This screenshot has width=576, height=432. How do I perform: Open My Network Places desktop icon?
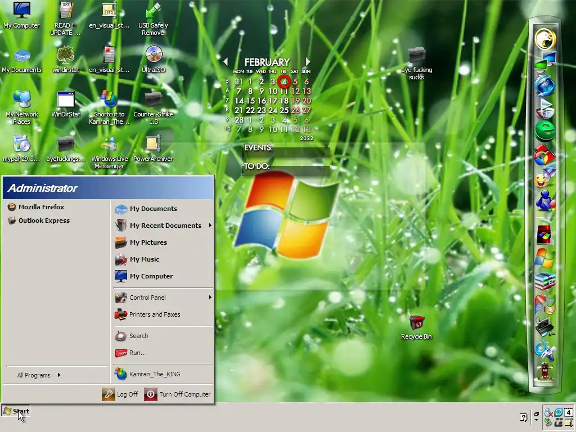point(22,107)
